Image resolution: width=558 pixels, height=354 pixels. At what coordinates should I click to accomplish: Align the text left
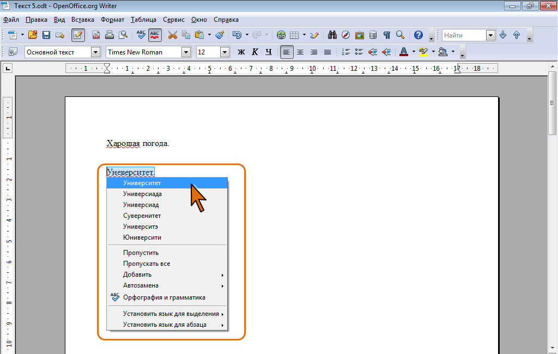pos(287,52)
